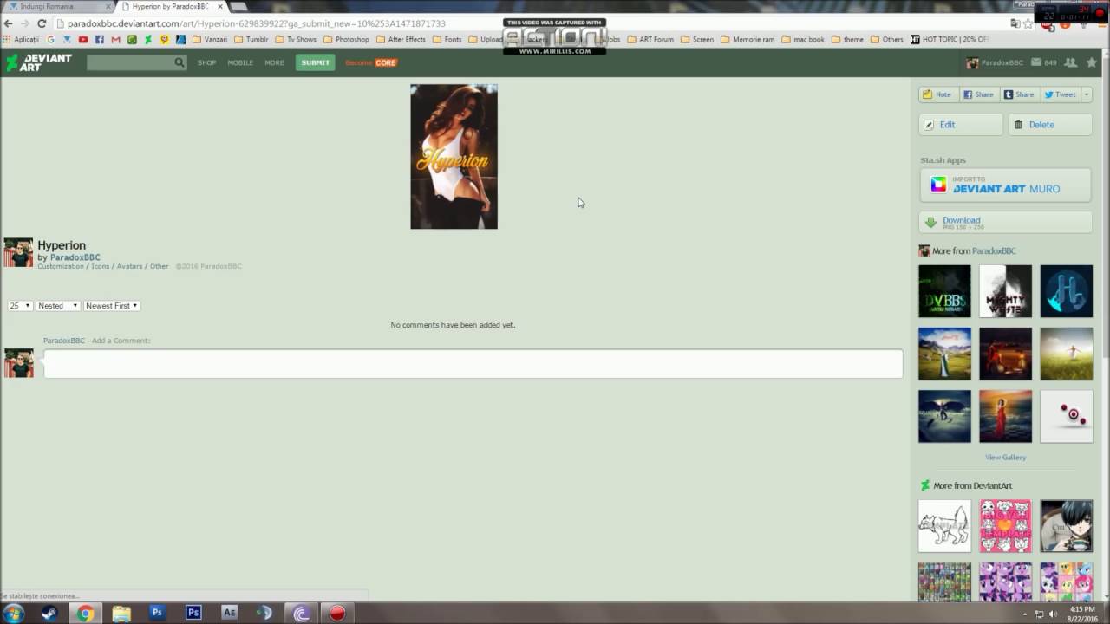Click the BitTorrent taskbar icon

point(301,613)
